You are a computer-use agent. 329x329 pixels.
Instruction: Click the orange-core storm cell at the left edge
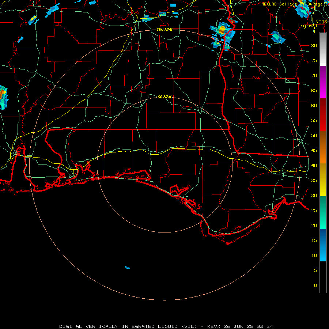point(3,97)
